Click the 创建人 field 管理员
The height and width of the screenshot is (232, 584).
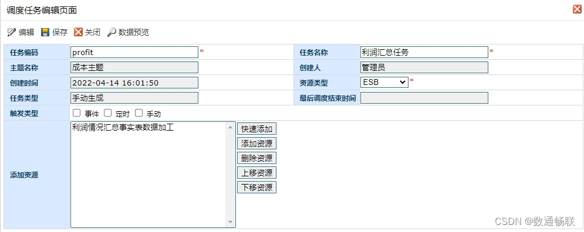[424, 67]
